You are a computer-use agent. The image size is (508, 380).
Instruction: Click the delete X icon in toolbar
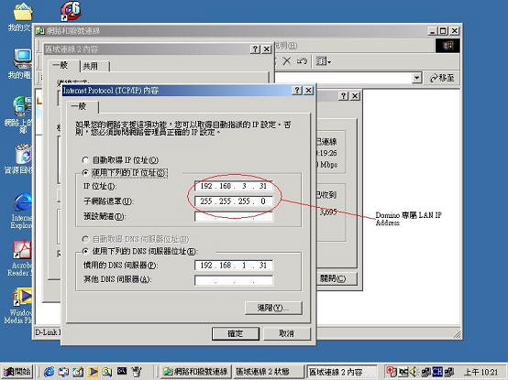click(286, 60)
